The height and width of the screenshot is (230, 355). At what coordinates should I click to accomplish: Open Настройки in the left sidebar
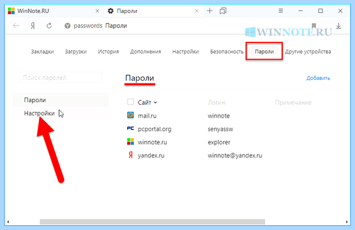click(x=60, y=113)
